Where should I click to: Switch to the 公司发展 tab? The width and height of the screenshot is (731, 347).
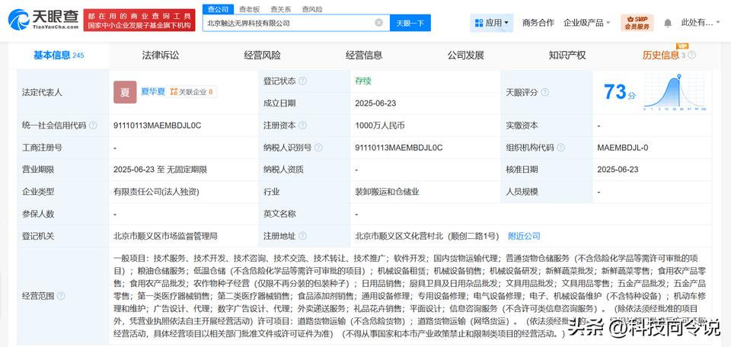(x=466, y=56)
